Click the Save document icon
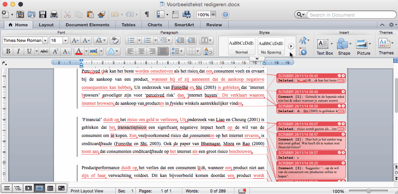 (42, 15)
